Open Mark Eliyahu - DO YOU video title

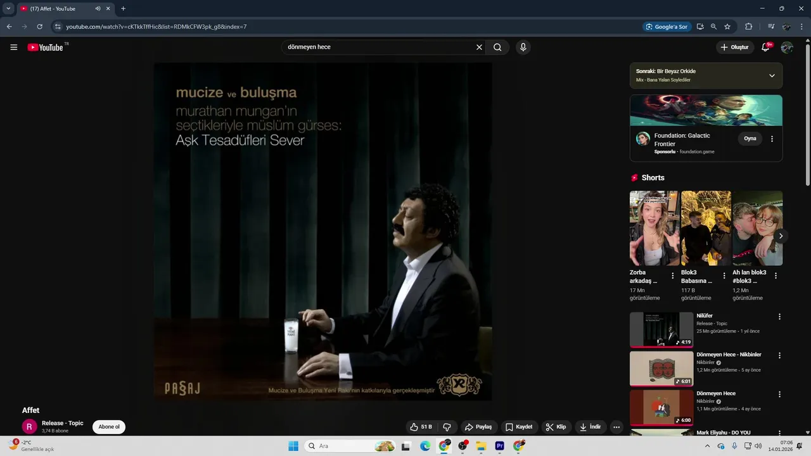click(x=724, y=433)
